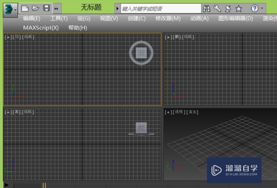Switch 透视 viewport shading via 真实 label

tap(193, 112)
